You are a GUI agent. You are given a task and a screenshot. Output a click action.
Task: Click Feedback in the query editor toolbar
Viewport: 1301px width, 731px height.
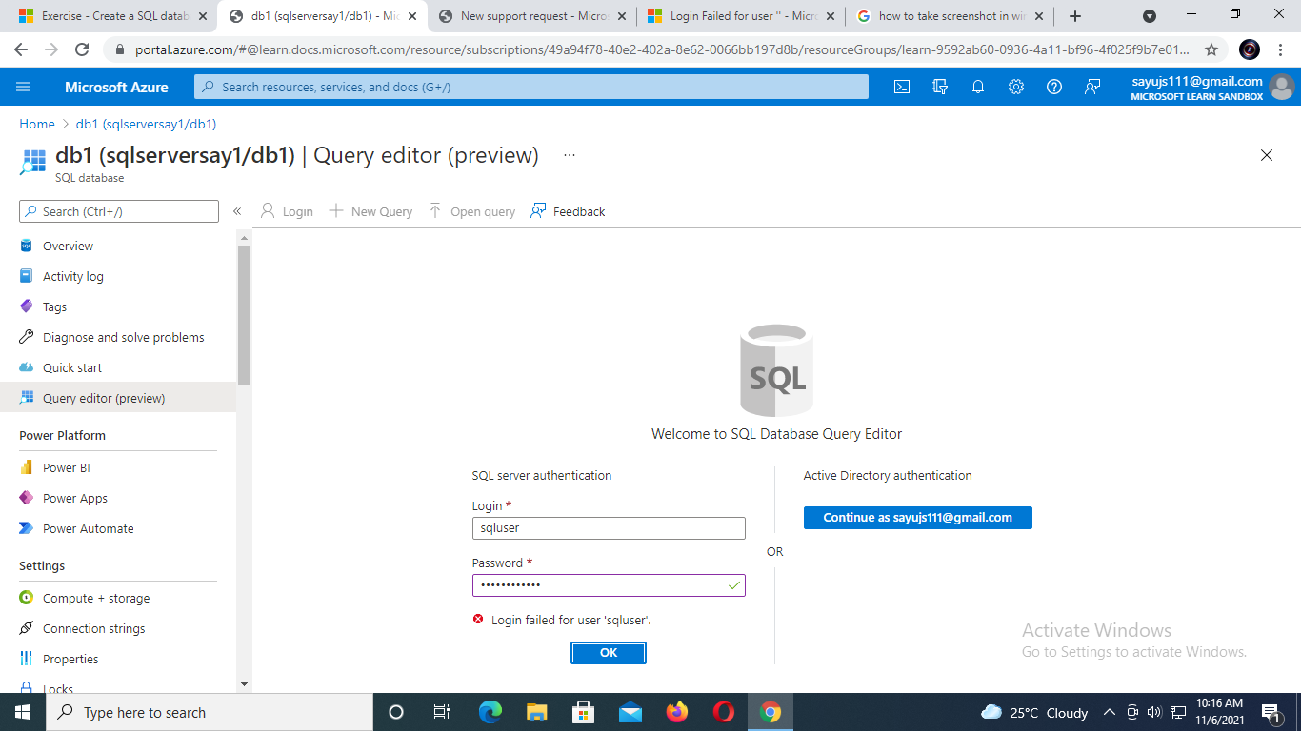pos(568,211)
